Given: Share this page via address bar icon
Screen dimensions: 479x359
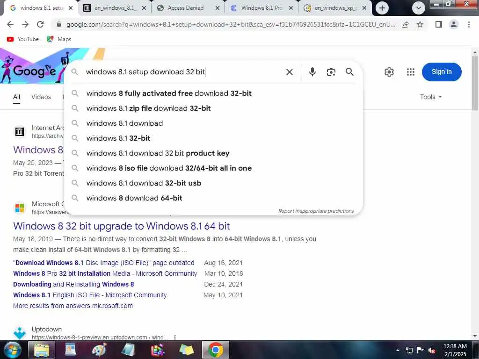Looking at the screenshot, I should coord(405,24).
